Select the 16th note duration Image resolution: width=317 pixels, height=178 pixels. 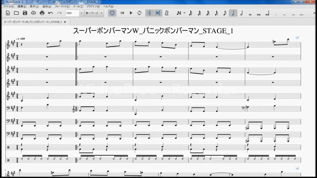point(216,13)
